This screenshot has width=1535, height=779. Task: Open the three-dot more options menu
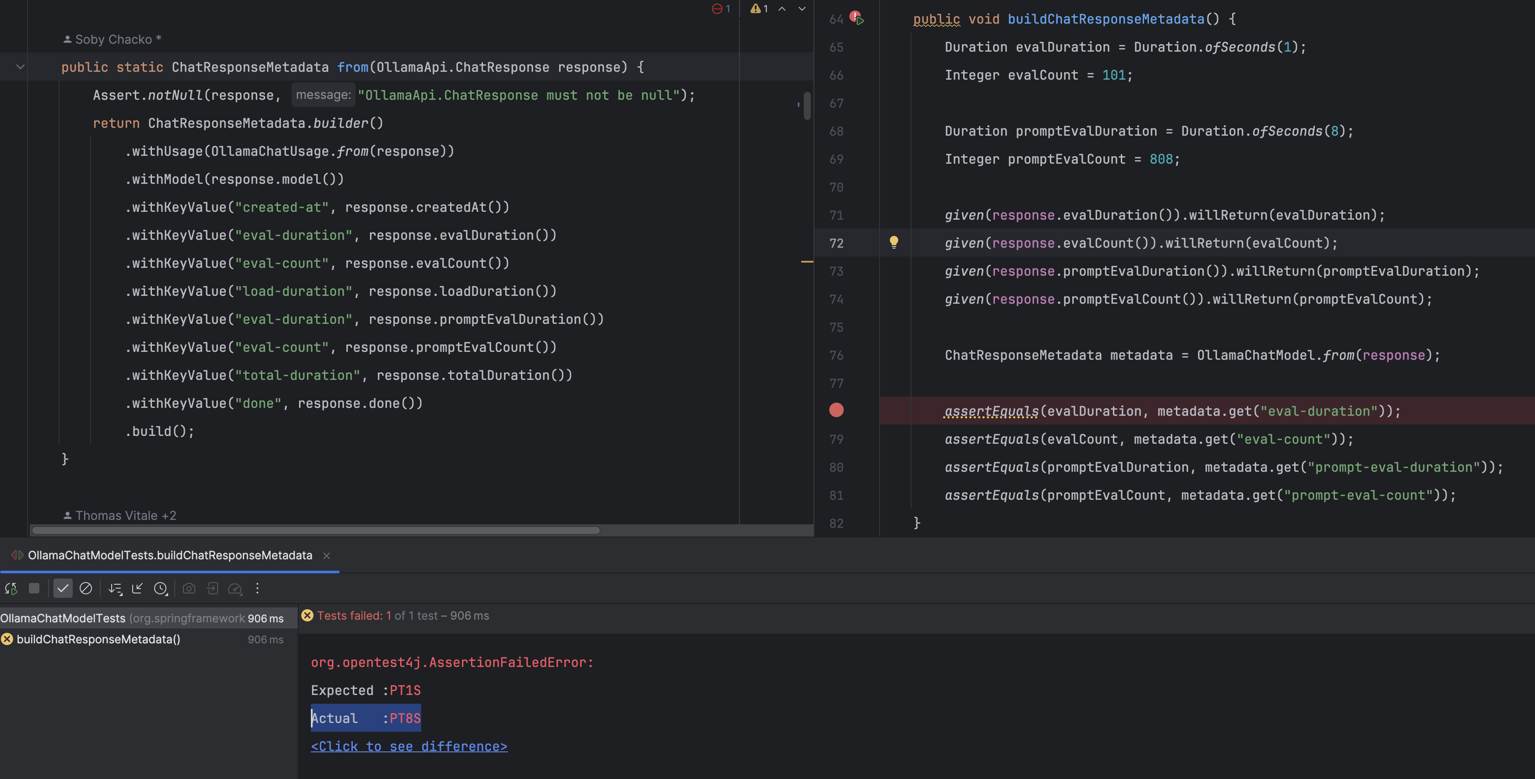coord(257,589)
